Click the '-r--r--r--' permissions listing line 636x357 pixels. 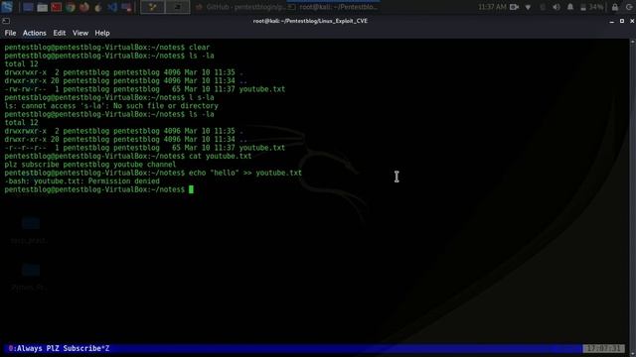tap(145, 148)
